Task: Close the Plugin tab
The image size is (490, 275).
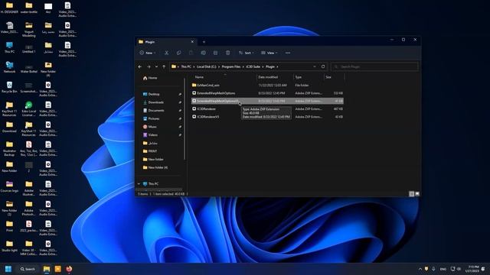Action: point(192,42)
